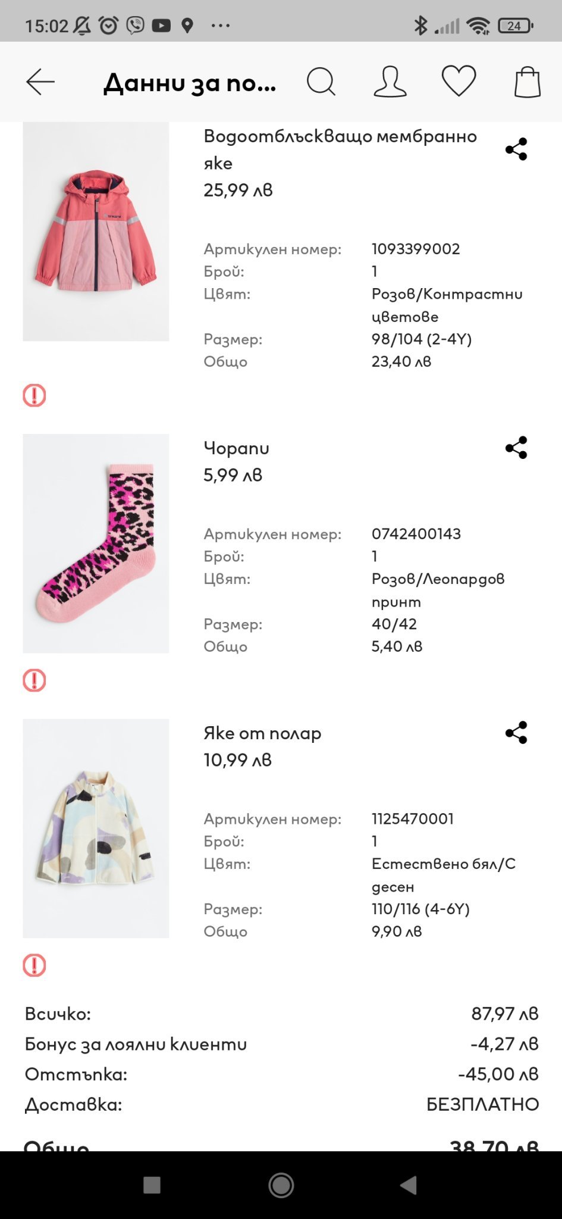Open the account profile icon
The height and width of the screenshot is (1219, 562).
coord(390,82)
